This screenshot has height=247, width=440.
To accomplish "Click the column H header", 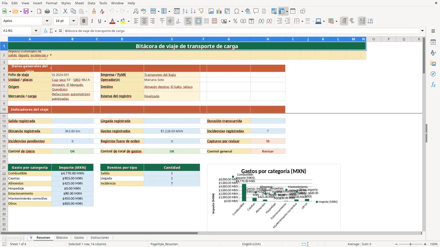I will [268, 39].
